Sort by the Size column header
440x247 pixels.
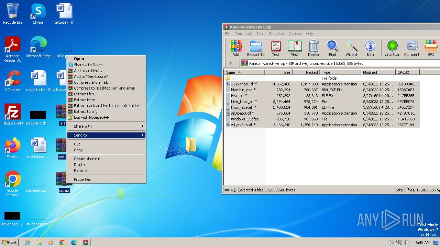point(278,72)
